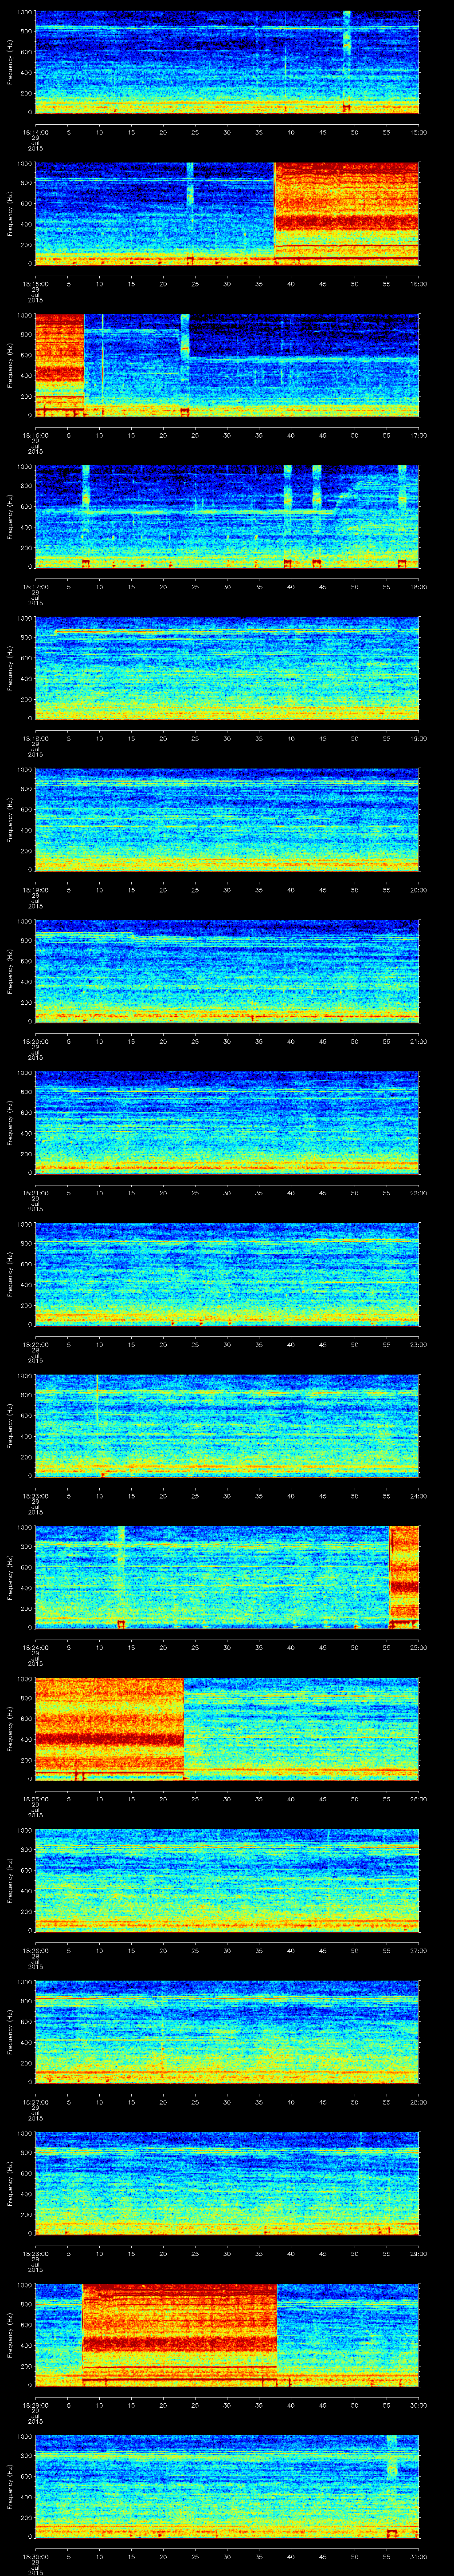This screenshot has height=2576, width=454.
Task: Select the spectrogram panel starting at 18:22:00
Action: (x=227, y=1274)
